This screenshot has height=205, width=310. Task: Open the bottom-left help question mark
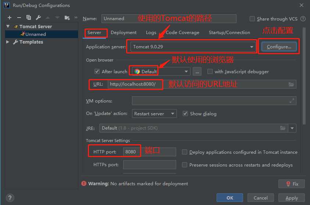[10, 198]
